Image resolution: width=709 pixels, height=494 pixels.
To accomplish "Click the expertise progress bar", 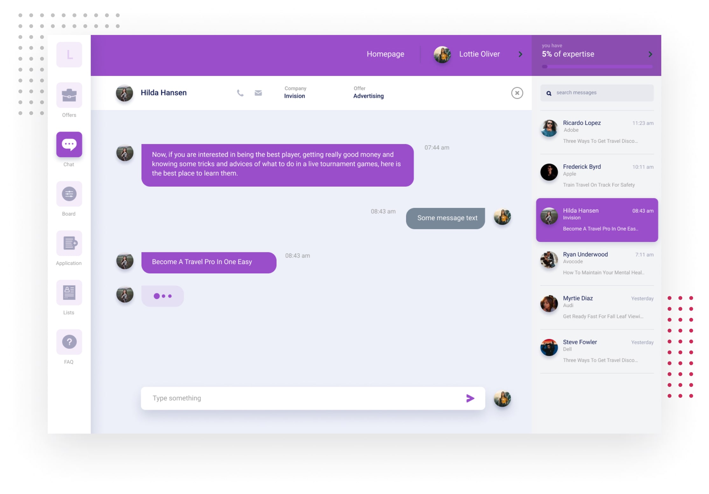I will [597, 66].
